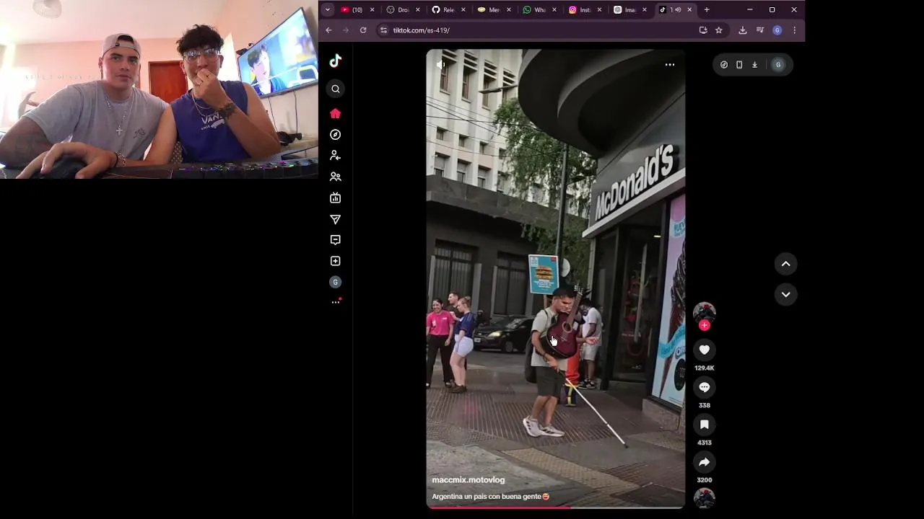Save video with bookmark icon
This screenshot has height=519, width=924.
point(705,425)
